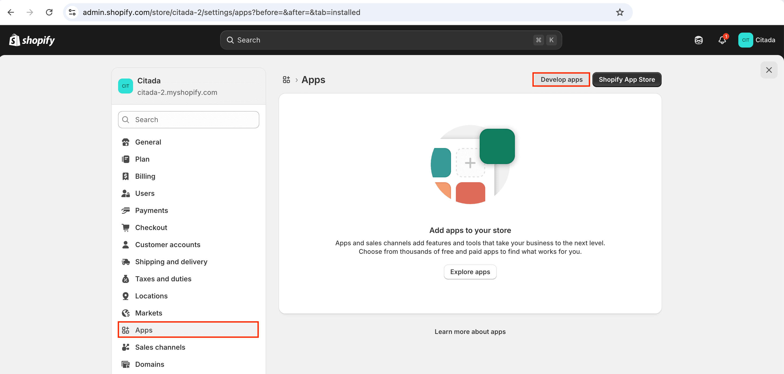Click the Apps grid icon in sidebar

tap(125, 330)
